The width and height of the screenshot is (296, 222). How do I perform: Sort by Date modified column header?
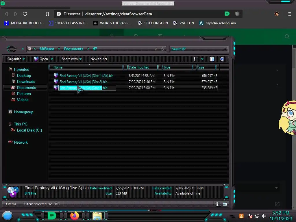[x=143, y=67]
